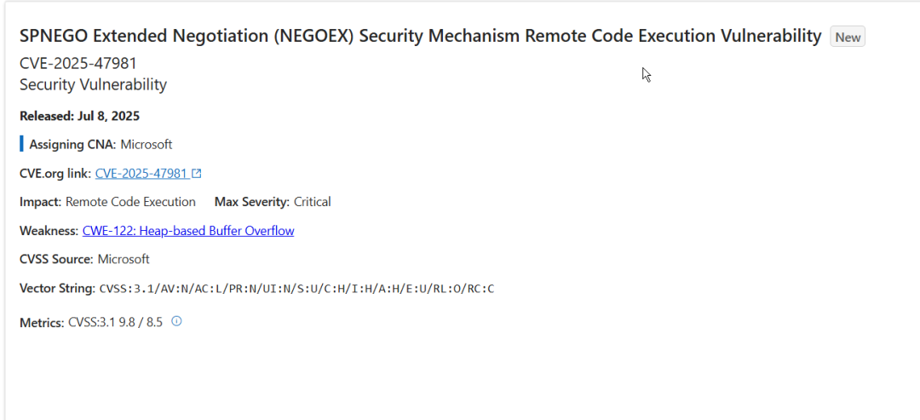Click the CVSS:3.1 vector string text
Screen dimensions: 920x420
pyautogui.click(x=297, y=289)
